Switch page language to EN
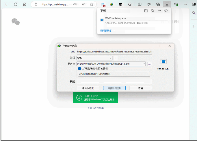The width and height of the screenshot is (197, 142). point(176,22)
